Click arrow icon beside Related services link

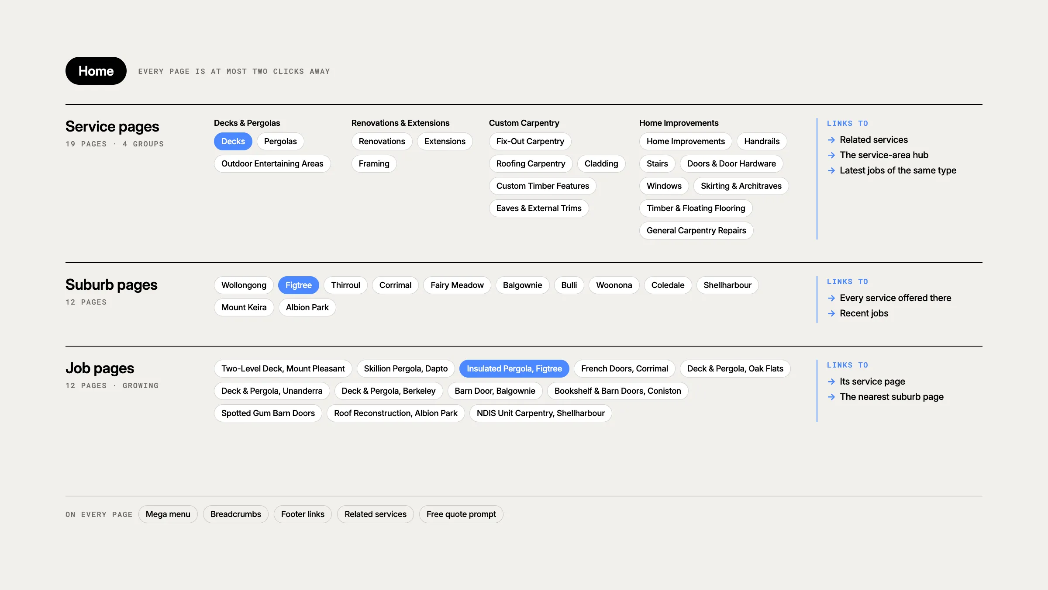831,140
